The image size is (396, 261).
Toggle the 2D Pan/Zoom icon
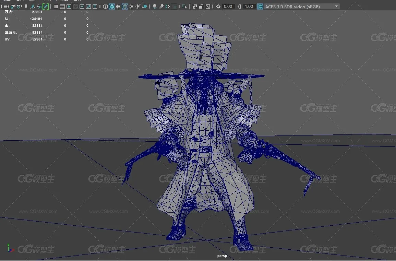click(x=39, y=7)
